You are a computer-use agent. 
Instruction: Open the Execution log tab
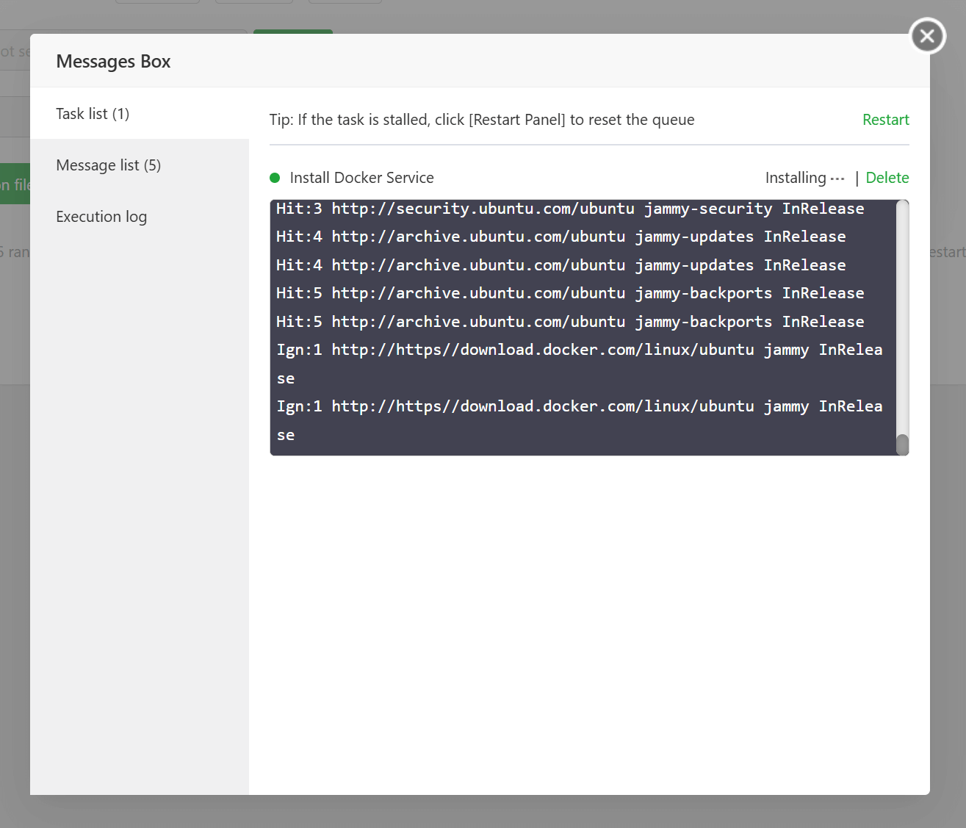[140, 216]
